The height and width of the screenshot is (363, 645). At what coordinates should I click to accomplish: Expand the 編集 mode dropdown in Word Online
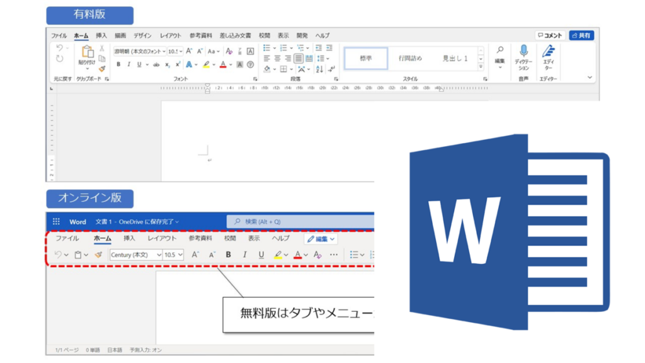pyautogui.click(x=321, y=239)
